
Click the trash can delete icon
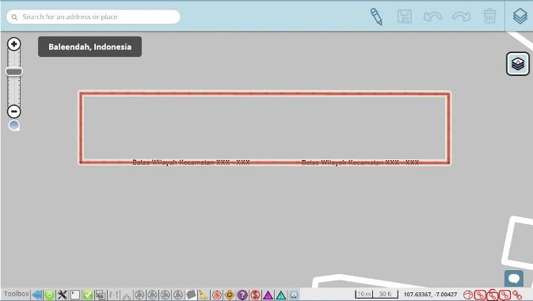[489, 16]
